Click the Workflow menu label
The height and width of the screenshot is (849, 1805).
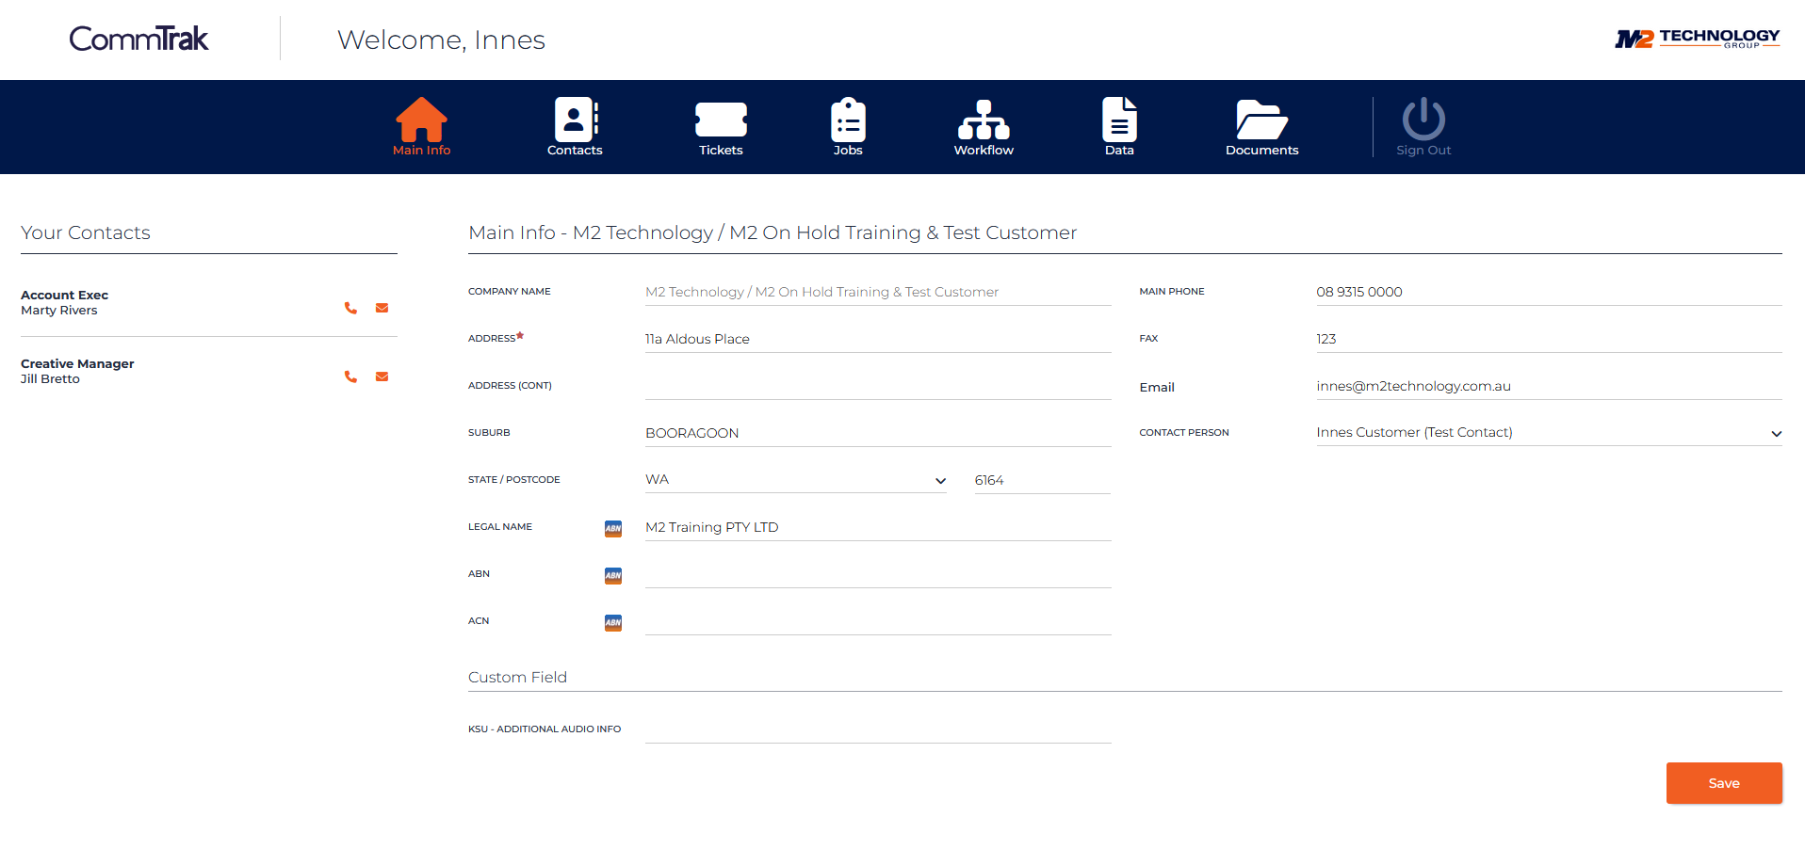984,151
